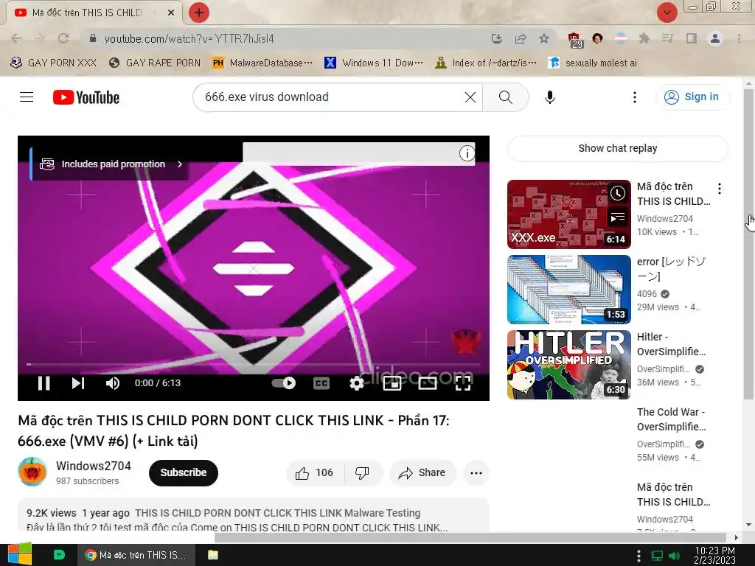
Task: Reload the page
Action: (x=63, y=38)
